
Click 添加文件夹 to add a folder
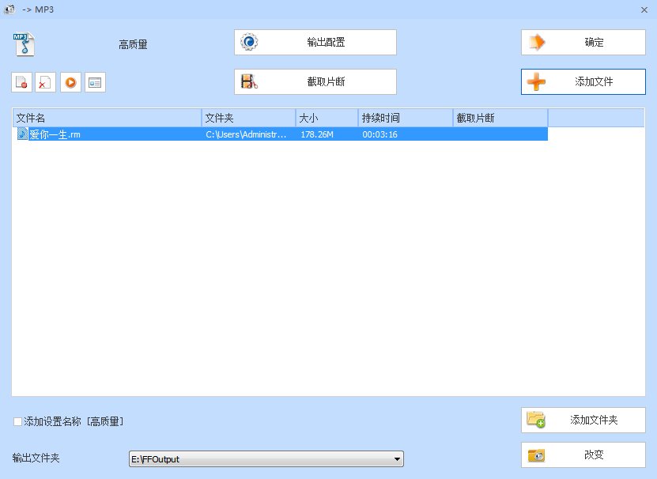pyautogui.click(x=583, y=419)
